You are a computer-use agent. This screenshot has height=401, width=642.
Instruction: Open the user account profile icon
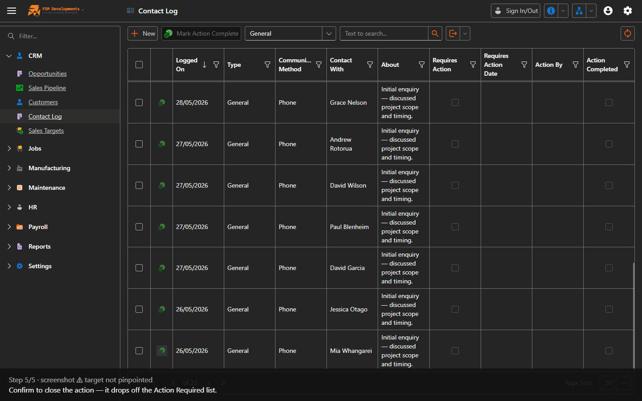608,11
